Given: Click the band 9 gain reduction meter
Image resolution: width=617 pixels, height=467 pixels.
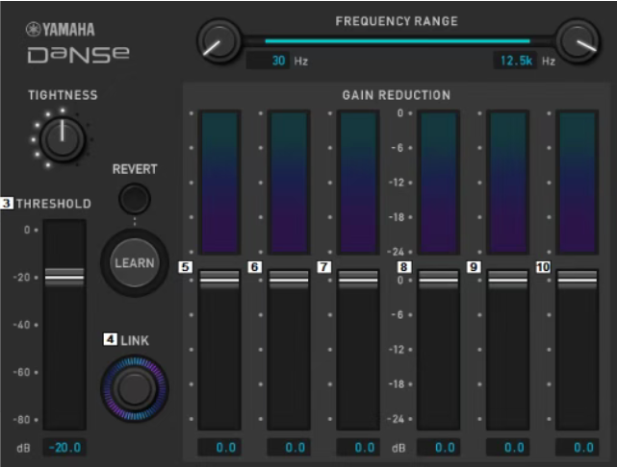Looking at the screenshot, I should pyautogui.click(x=507, y=183).
